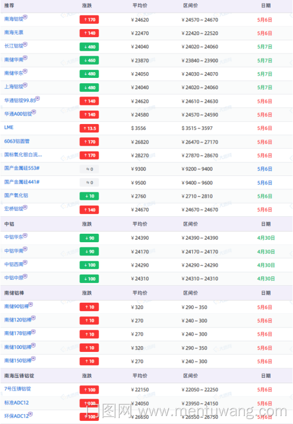Click the 南储铝棒 section header
The image size is (293, 424).
coord(14,293)
